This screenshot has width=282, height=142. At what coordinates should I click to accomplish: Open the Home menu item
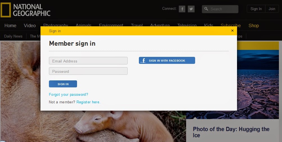(10, 25)
